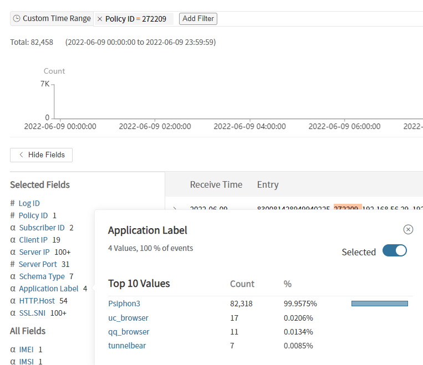This screenshot has width=423, height=365.
Task: Select the uc_browser value
Action: point(128,318)
